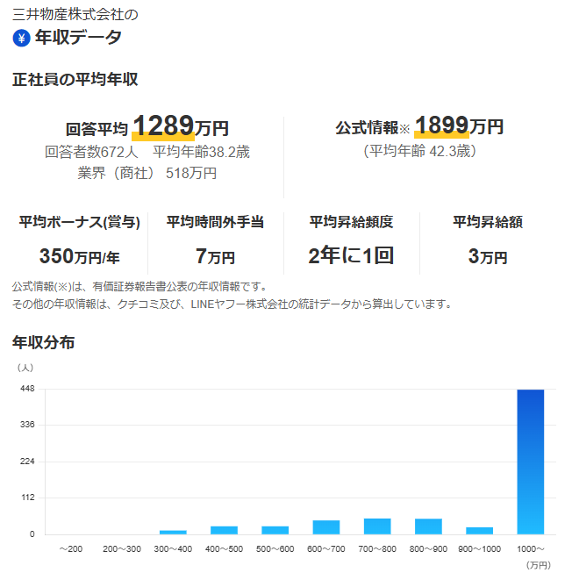The height and width of the screenshot is (580, 572).
Task: Click the 平均時間外手当 label
Action: (x=215, y=222)
